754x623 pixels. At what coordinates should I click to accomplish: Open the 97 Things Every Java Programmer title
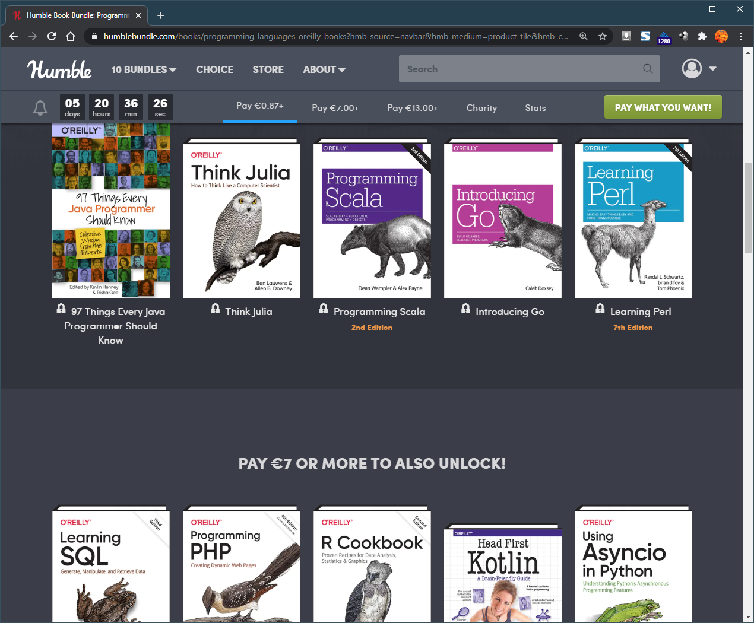(111, 326)
